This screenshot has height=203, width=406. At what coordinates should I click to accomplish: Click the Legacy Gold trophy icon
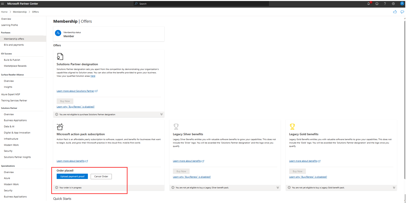point(293,126)
